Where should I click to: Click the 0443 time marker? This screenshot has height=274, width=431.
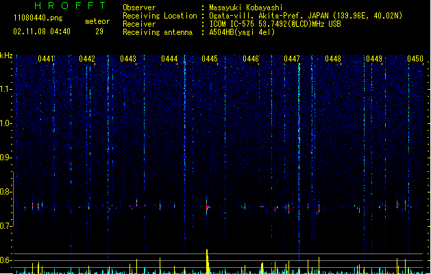point(128,59)
